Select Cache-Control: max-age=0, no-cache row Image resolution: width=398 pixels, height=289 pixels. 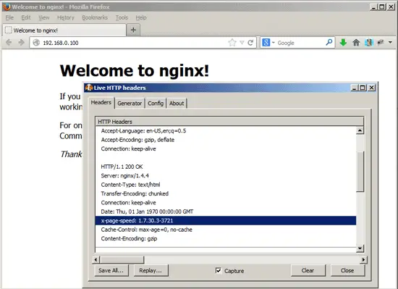pos(226,230)
